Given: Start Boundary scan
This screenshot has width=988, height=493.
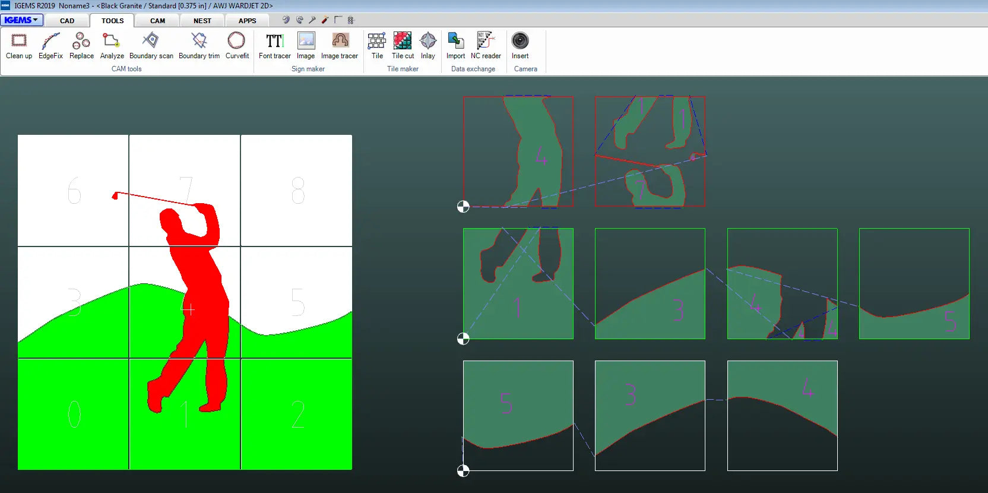Looking at the screenshot, I should (x=151, y=46).
